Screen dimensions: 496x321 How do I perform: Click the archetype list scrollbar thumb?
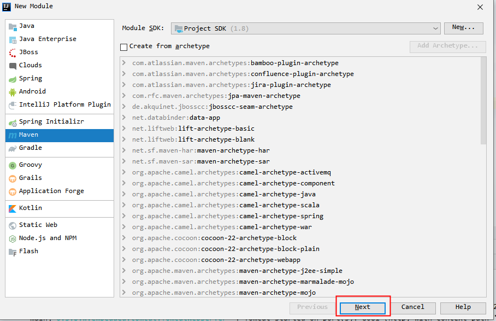click(x=483, y=101)
